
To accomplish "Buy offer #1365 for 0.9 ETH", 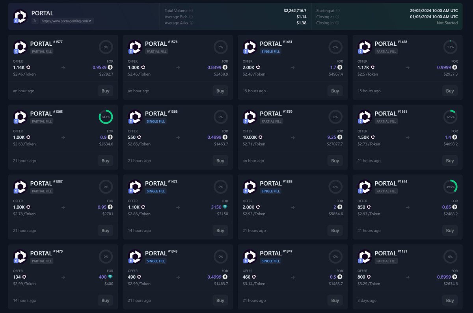I will [x=106, y=160].
